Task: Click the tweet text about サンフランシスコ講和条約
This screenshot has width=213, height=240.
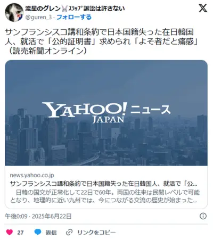Action: pos(102,42)
